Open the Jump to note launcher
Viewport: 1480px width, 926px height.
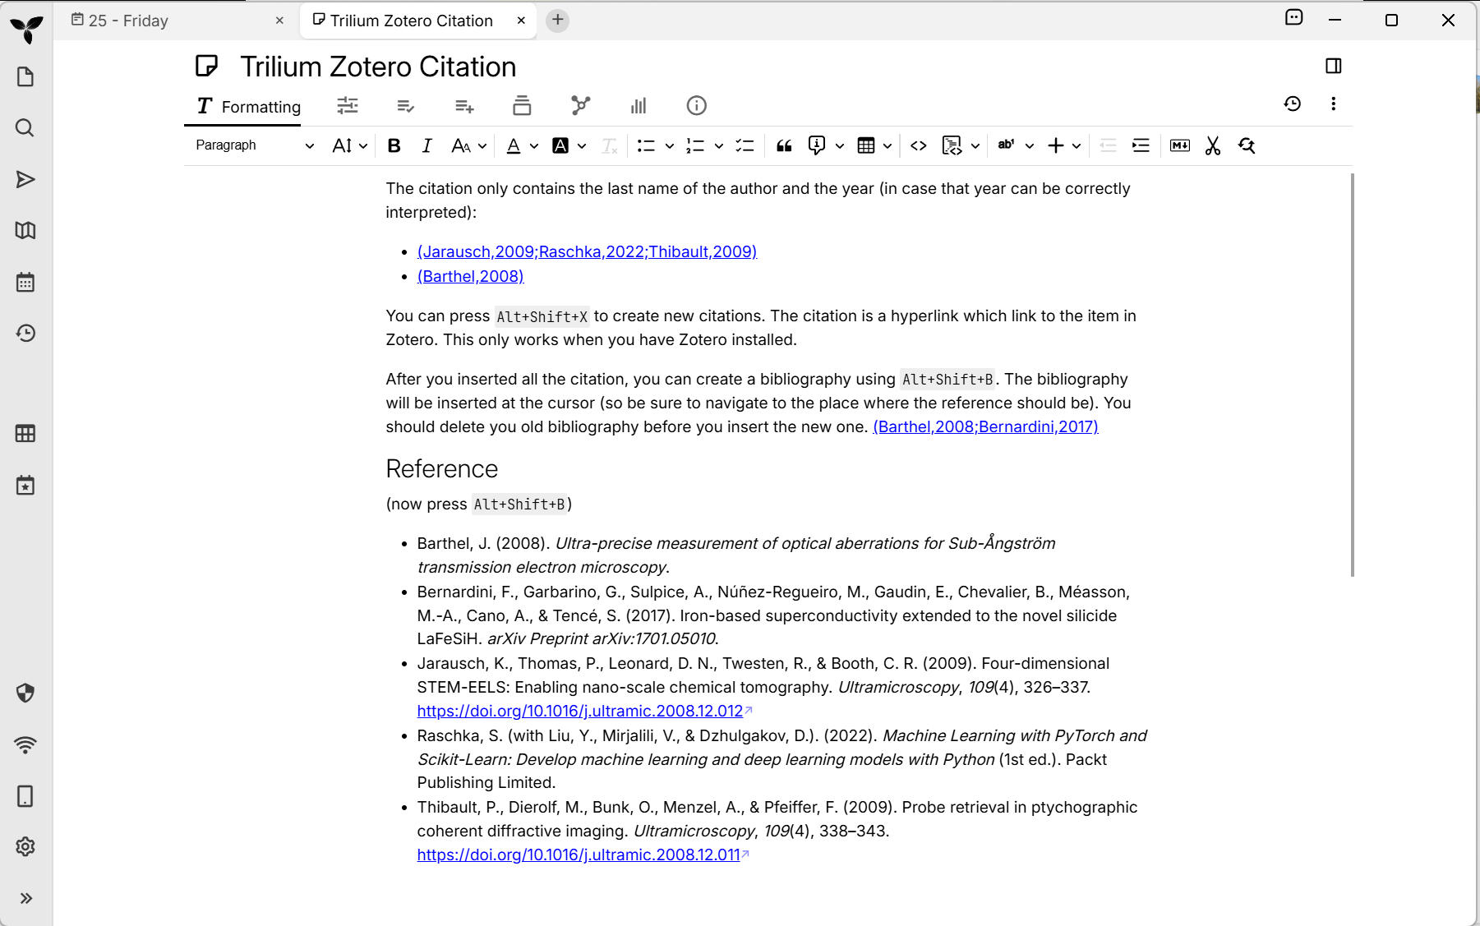click(25, 179)
